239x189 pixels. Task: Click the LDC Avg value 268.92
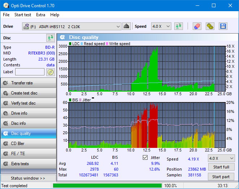pos(93,163)
